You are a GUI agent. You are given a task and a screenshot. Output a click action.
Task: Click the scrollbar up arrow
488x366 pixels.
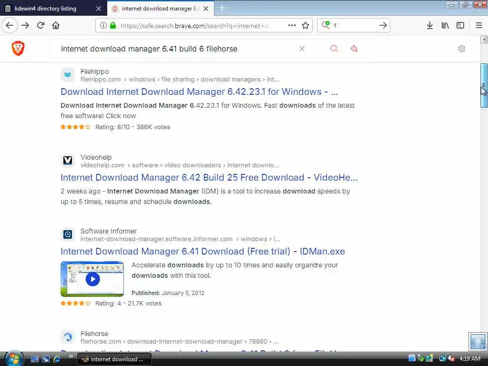point(484,40)
